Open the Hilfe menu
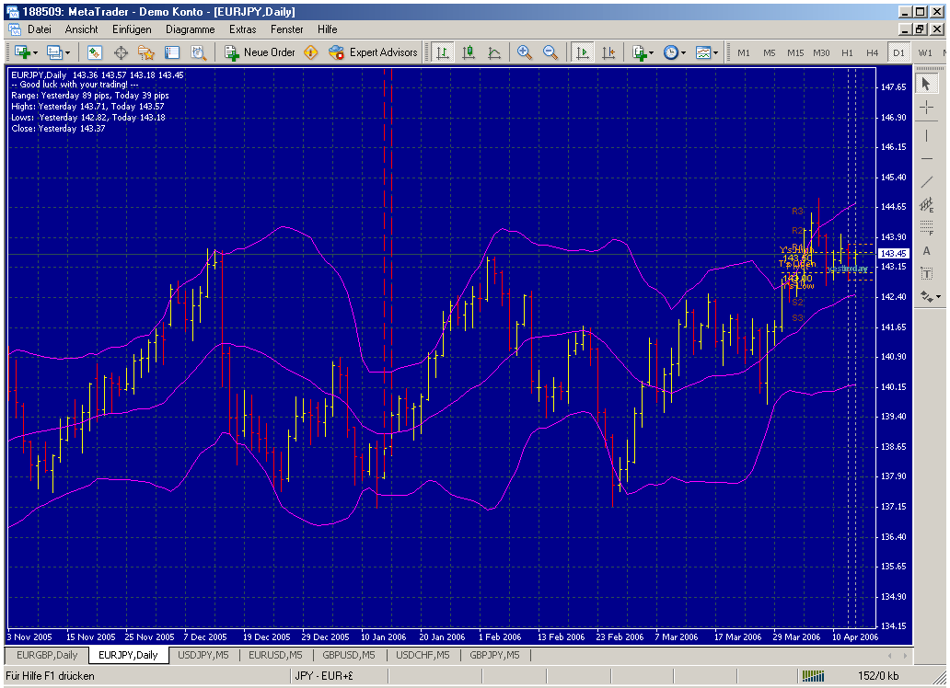 [327, 29]
